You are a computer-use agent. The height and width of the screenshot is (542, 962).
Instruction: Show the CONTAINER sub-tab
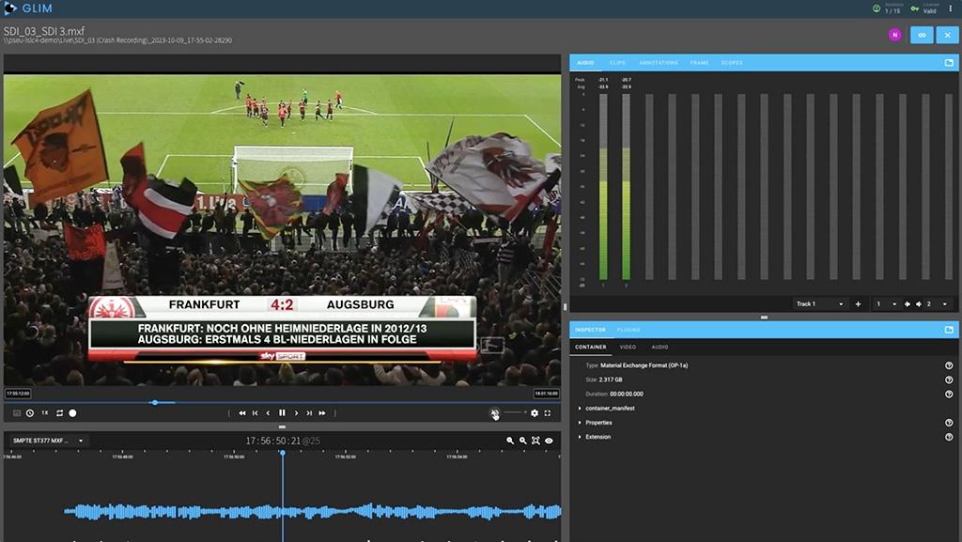pyautogui.click(x=590, y=347)
